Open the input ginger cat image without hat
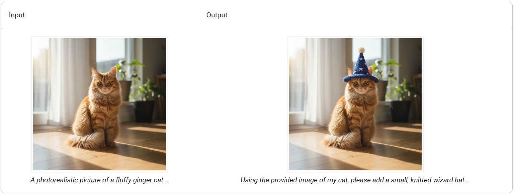 [x=99, y=104]
